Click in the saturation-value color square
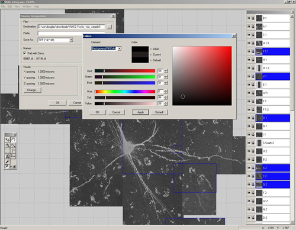Image resolution: width=296 pixels, height=230 pixels. (202, 76)
